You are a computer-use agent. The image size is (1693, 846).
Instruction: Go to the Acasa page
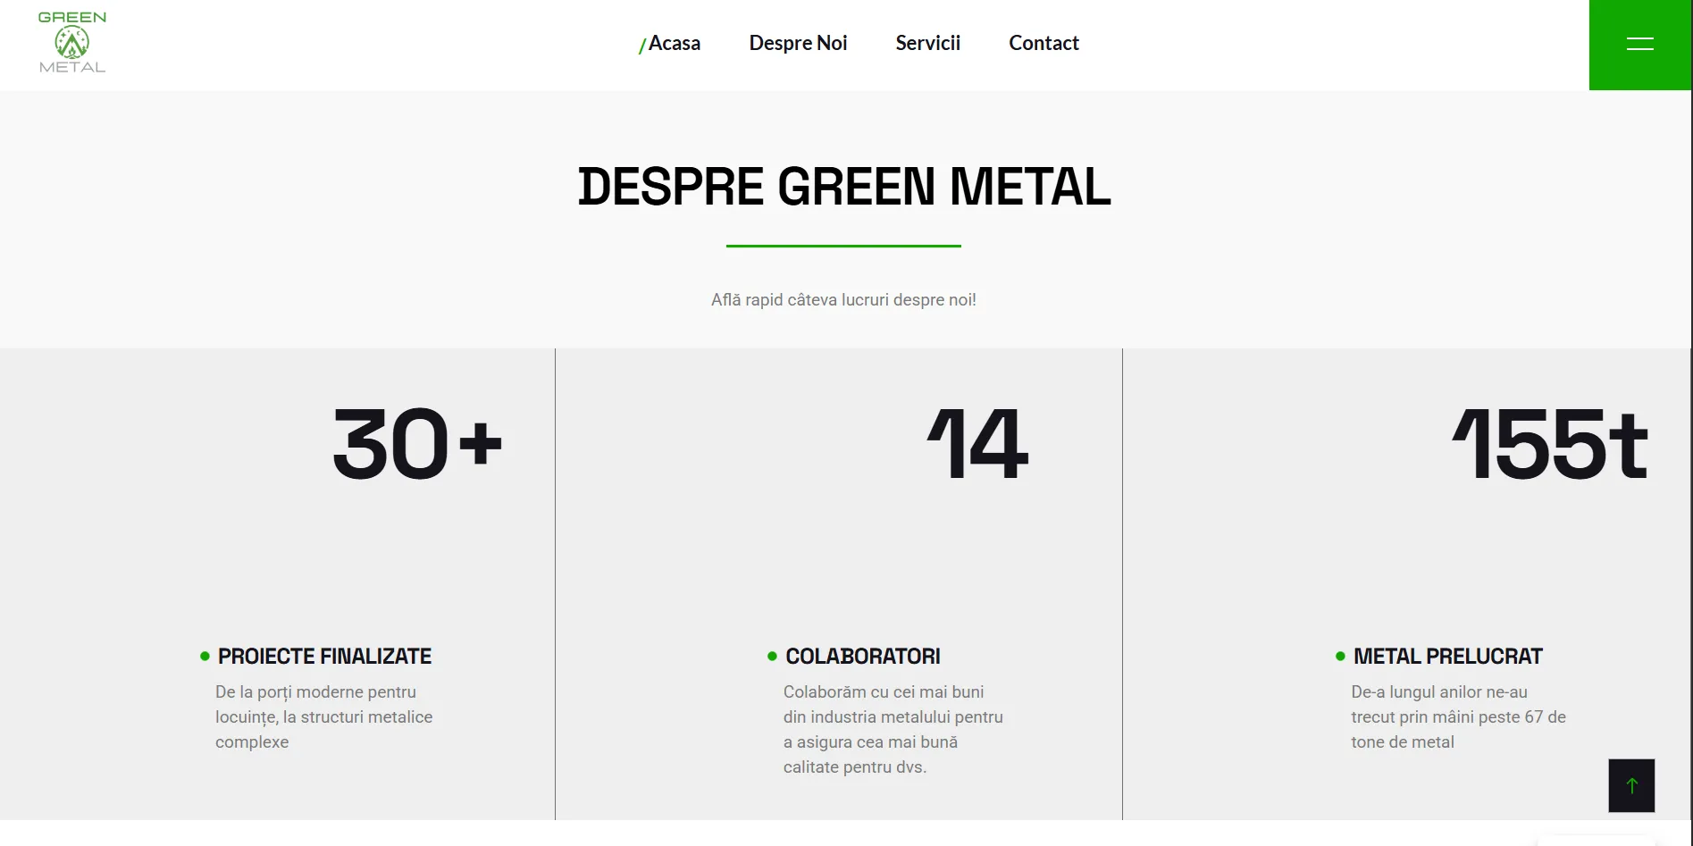(x=674, y=43)
